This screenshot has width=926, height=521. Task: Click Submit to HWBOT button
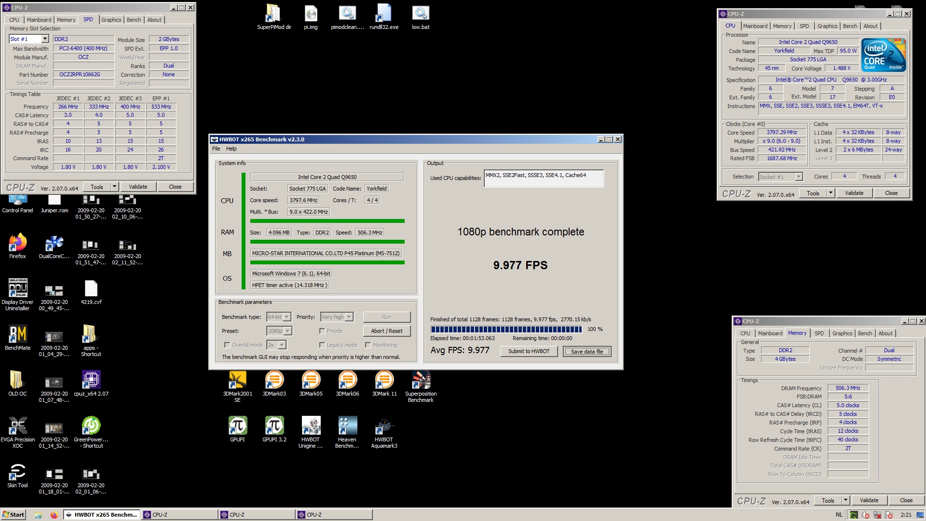tap(529, 351)
